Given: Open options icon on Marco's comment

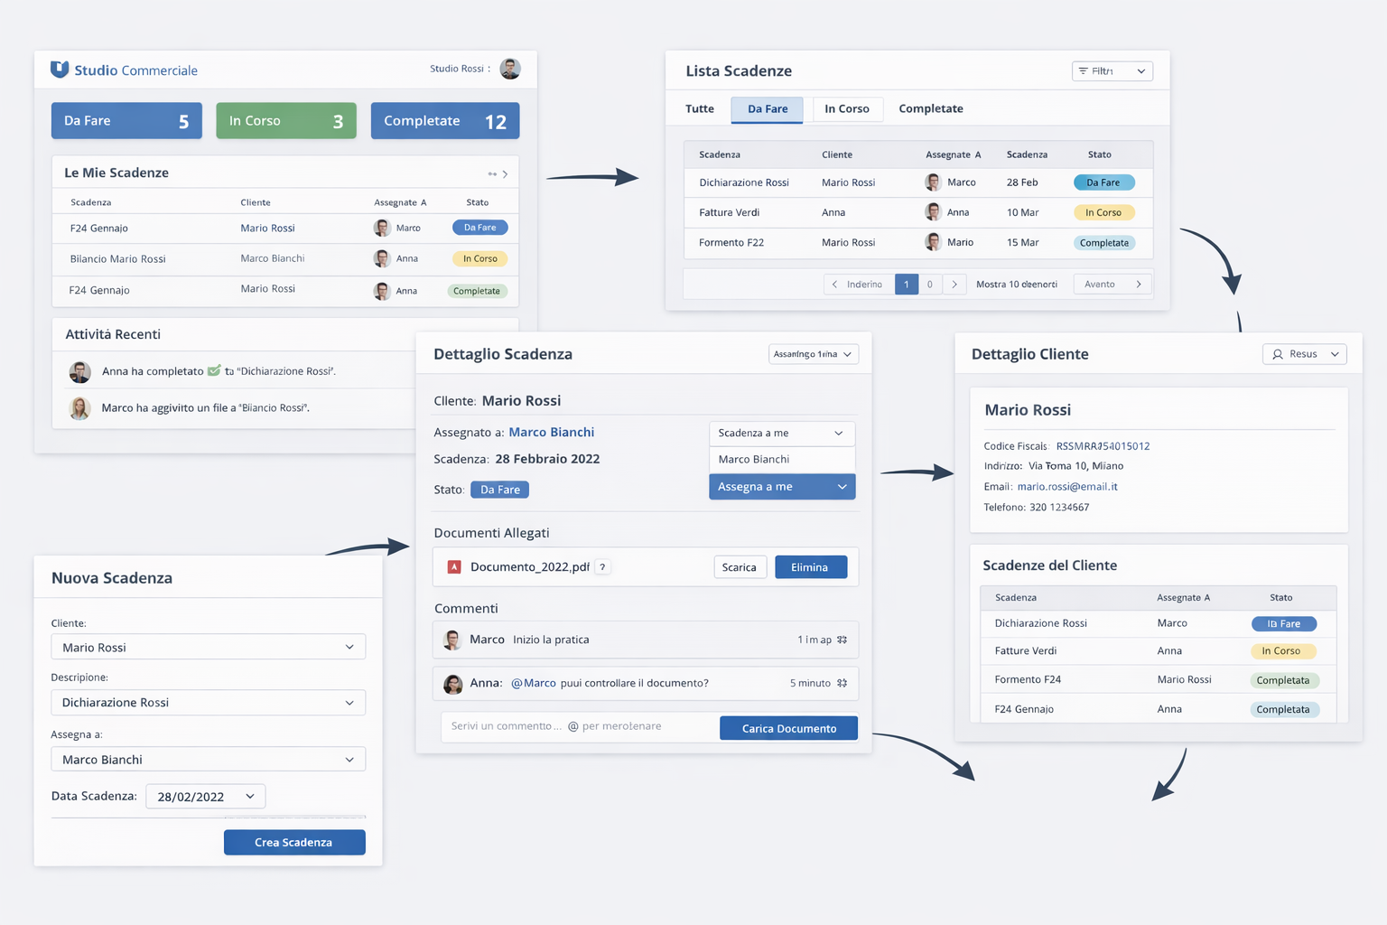Looking at the screenshot, I should 842,640.
